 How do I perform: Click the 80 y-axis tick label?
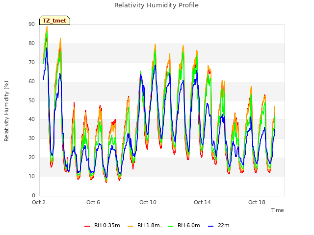pyautogui.click(x=31, y=43)
